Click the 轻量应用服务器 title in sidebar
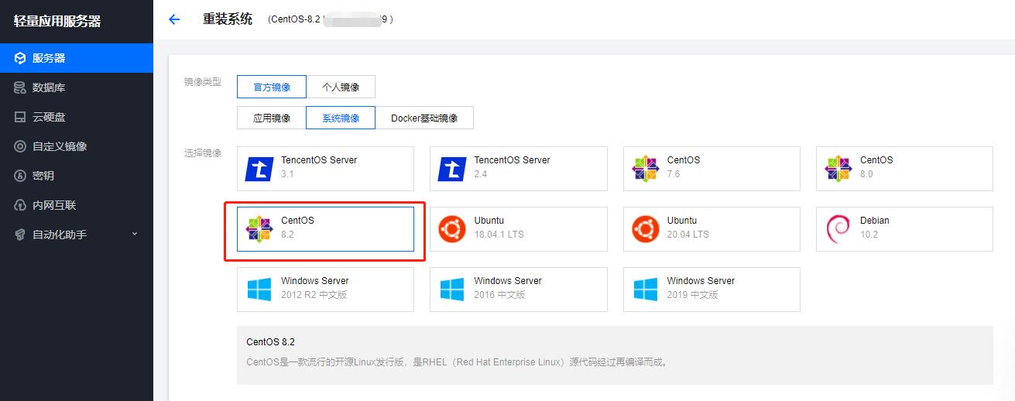Image resolution: width=1015 pixels, height=401 pixels. pyautogui.click(x=57, y=21)
